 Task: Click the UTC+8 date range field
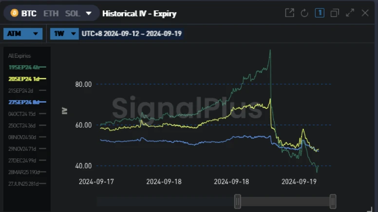(x=132, y=34)
